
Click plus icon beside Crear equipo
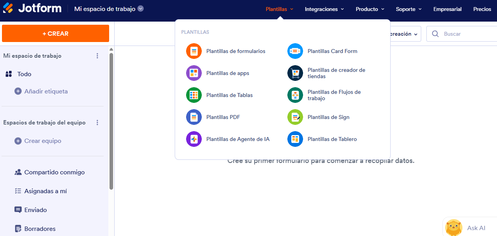18,141
